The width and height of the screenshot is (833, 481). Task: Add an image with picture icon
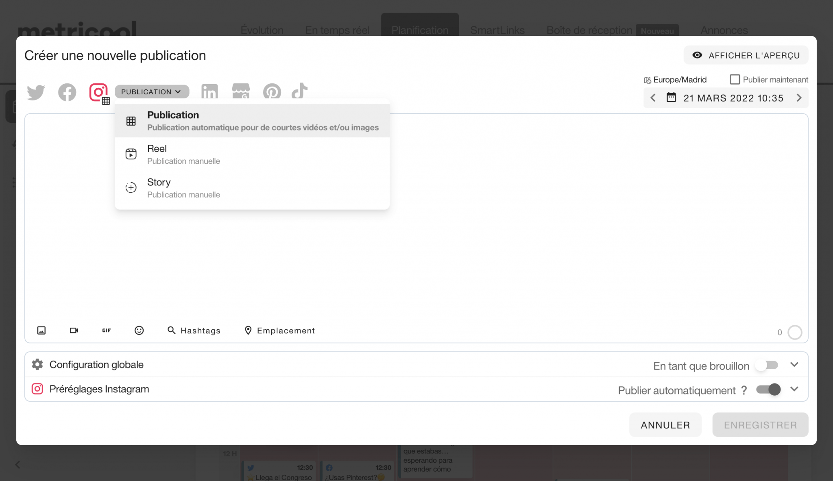41,331
